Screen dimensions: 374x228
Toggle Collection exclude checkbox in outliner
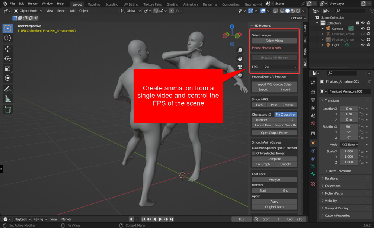357,23
